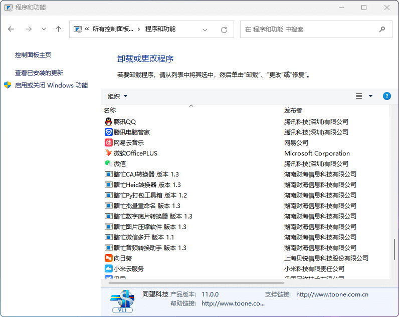Select the 微软OfficePLUS icon
The image size is (399, 317).
(108, 153)
